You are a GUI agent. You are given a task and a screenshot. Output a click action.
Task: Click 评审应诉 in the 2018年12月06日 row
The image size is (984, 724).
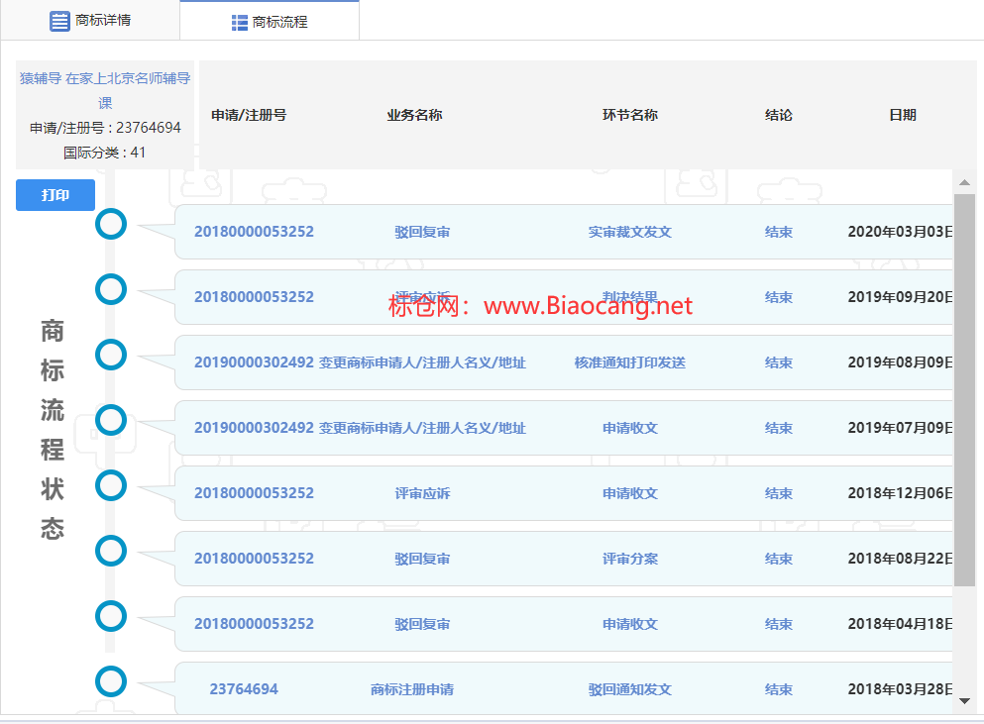pos(422,493)
